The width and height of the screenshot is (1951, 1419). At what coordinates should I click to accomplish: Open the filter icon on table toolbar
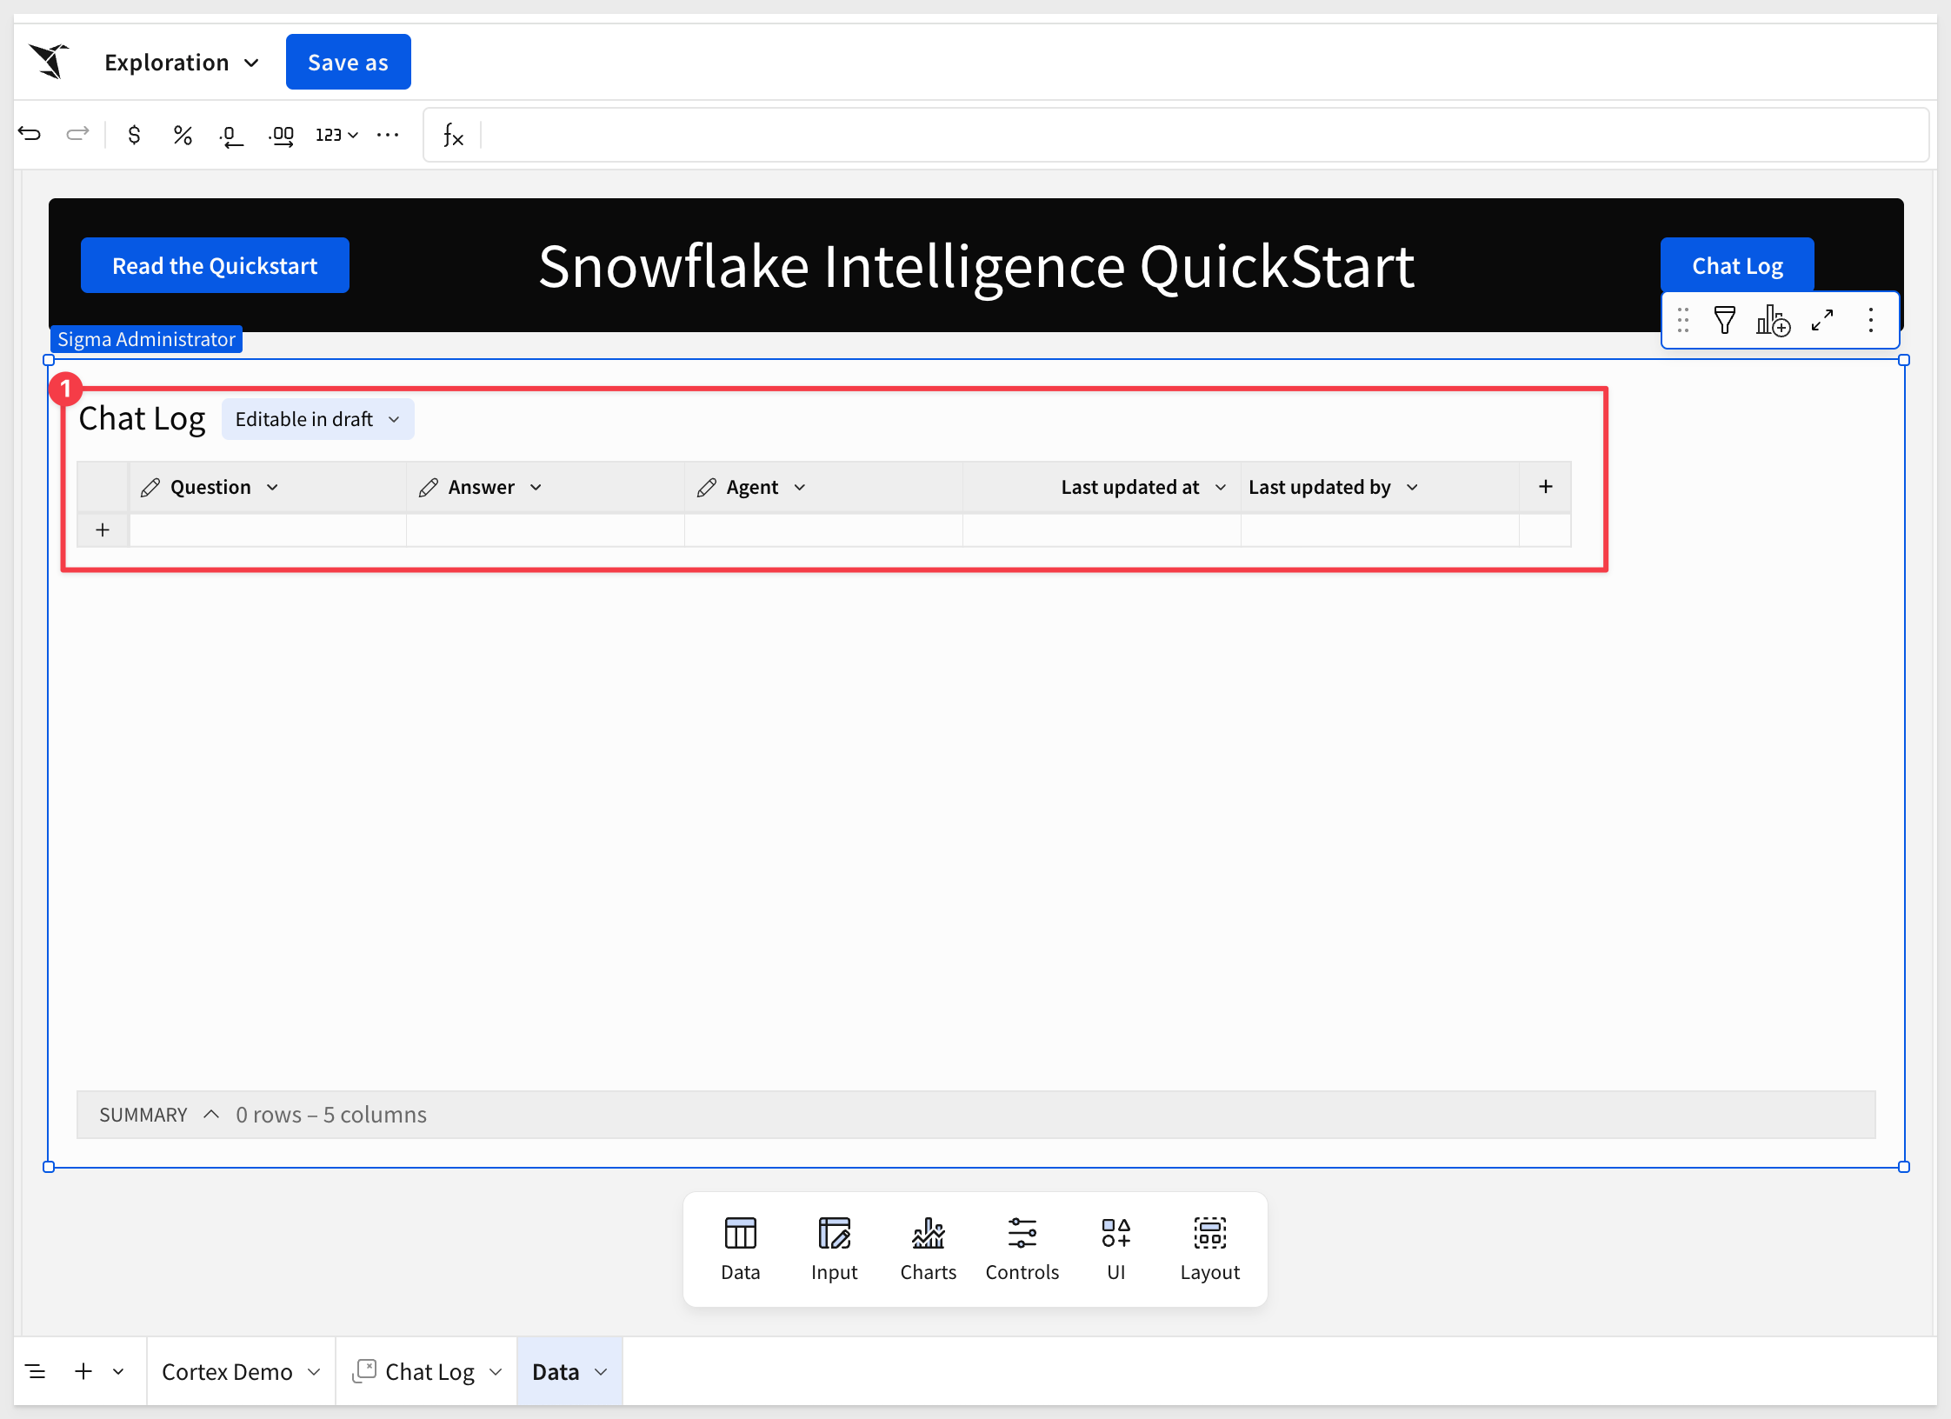pos(1724,321)
